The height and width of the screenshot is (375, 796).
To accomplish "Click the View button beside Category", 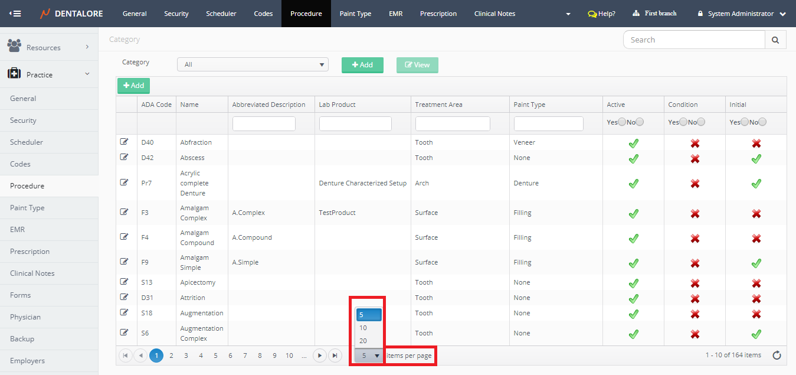I will 417,65.
